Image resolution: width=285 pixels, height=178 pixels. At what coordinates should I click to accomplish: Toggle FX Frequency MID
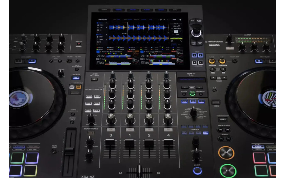(x=193, y=101)
